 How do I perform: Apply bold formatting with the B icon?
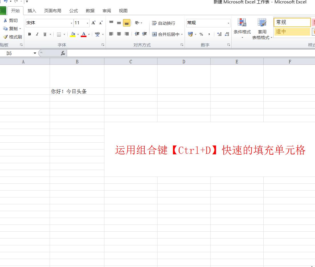click(x=29, y=34)
